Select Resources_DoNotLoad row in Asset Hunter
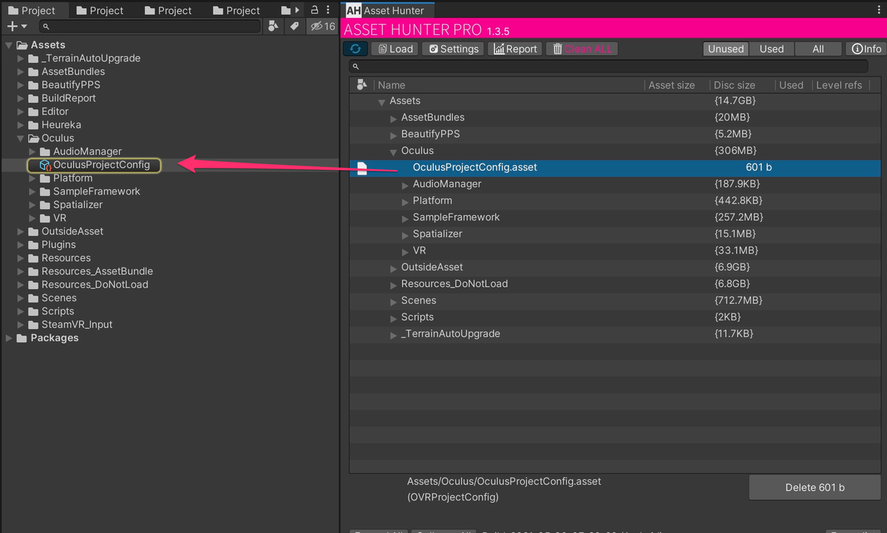The image size is (887, 533). 616,284
